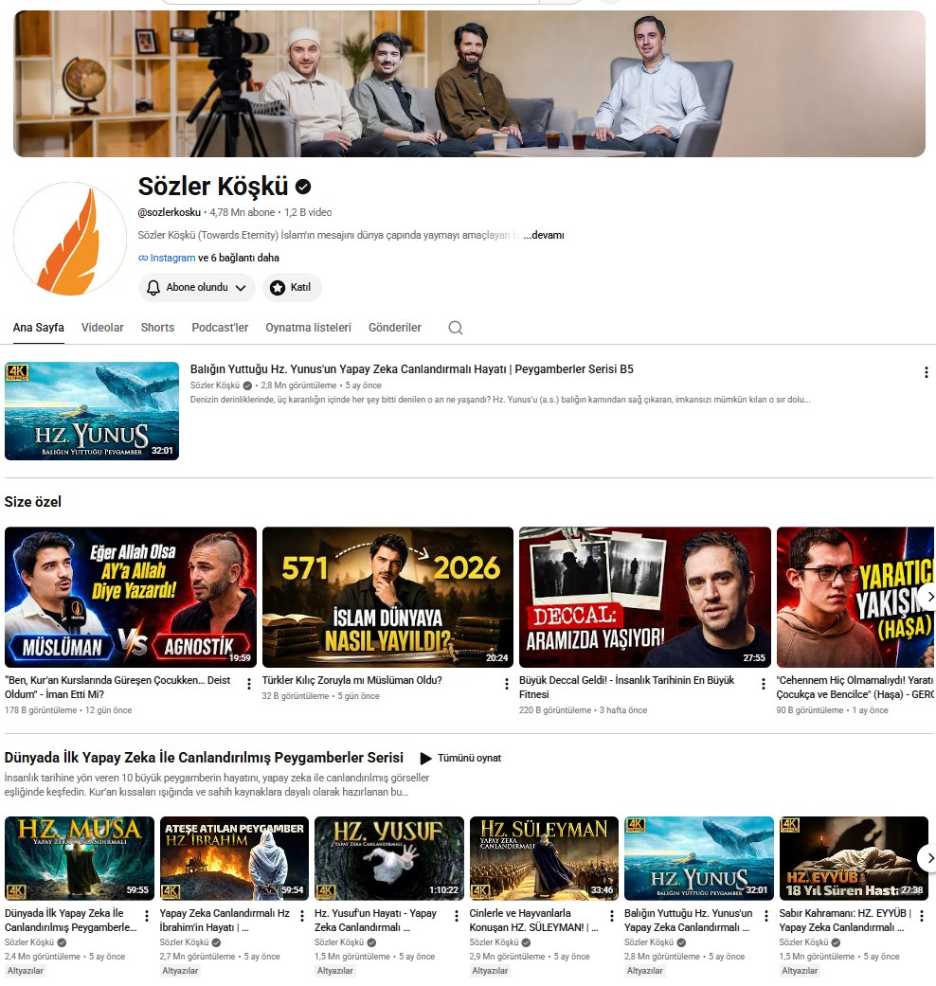Screen dimensions: 936x986
Task: Open options for the "Türkler Kılıç Zoruyla" video
Action: 507,684
